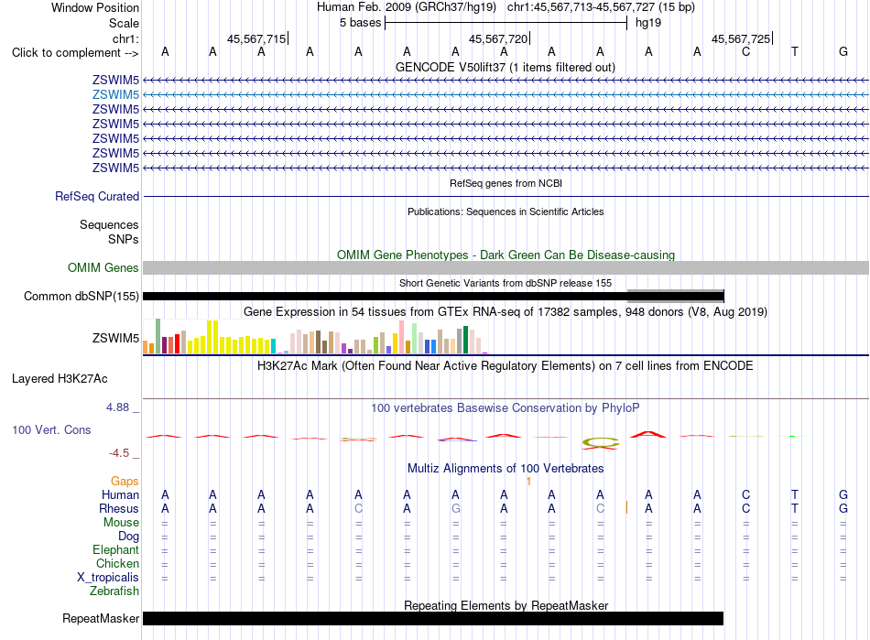This screenshot has width=870, height=640.
Task: Click the orange Gaps row label
Action: [125, 482]
